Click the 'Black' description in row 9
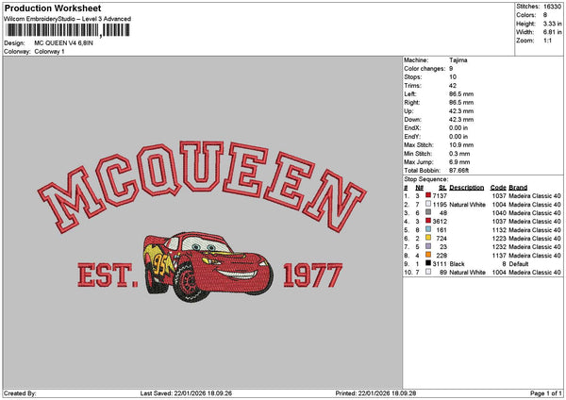 click(x=457, y=264)
